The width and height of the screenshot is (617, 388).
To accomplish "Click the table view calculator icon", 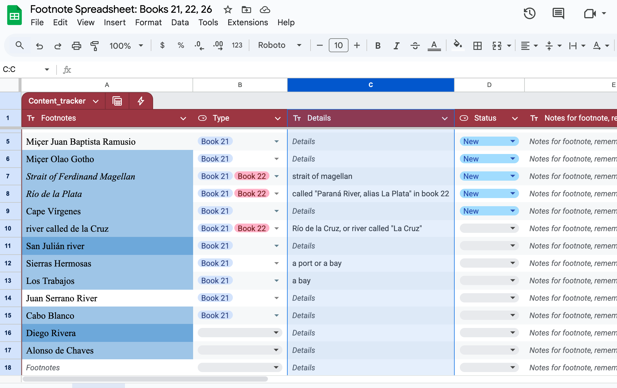I will coord(117,101).
